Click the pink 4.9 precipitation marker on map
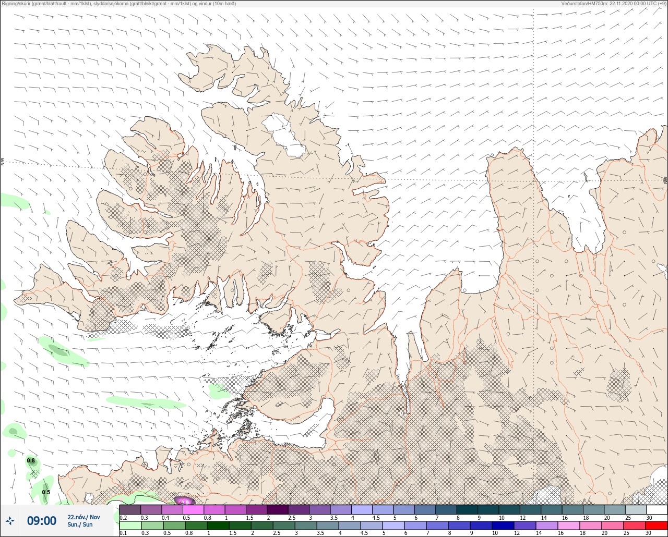 [184, 501]
